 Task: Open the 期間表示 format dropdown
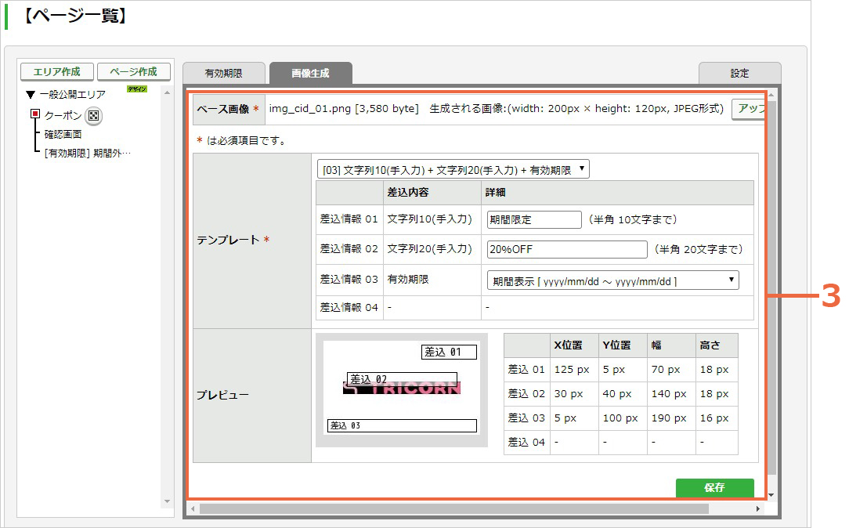613,280
